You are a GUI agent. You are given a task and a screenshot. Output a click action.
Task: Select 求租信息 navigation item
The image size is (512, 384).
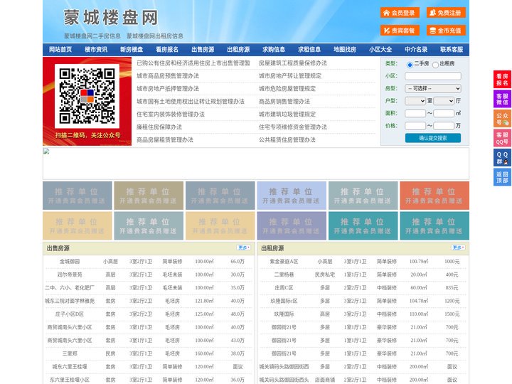pos(309,50)
